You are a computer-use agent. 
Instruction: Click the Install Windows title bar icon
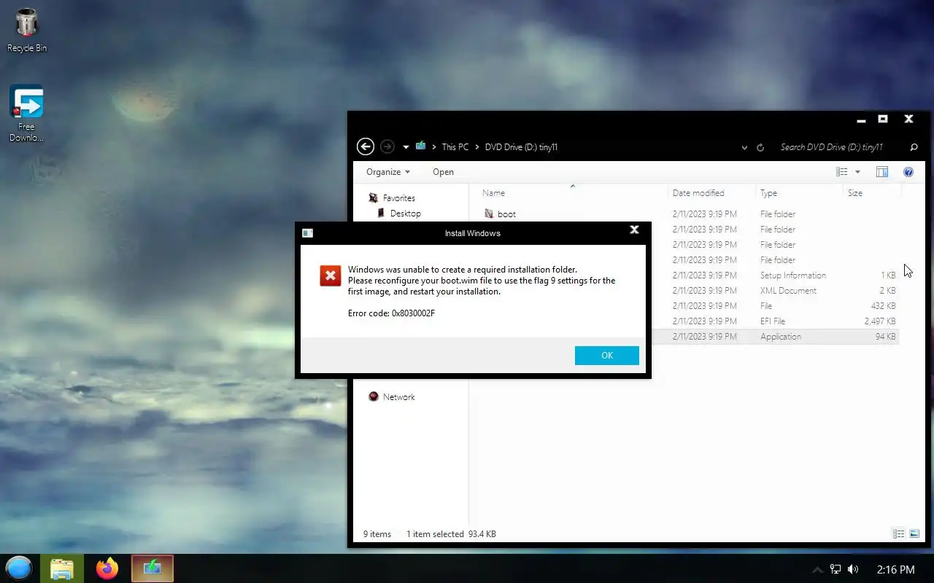pyautogui.click(x=307, y=233)
